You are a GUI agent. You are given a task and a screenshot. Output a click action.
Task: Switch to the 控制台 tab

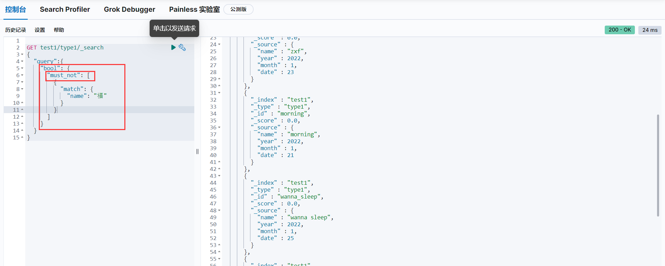pyautogui.click(x=16, y=9)
